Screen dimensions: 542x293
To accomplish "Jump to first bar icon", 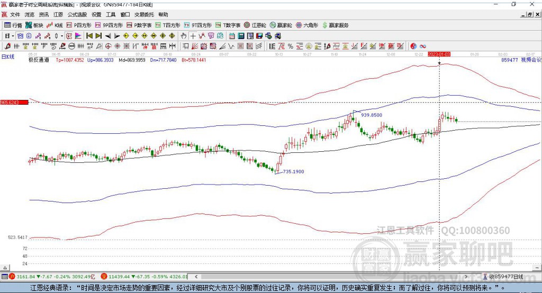I will (x=89, y=36).
